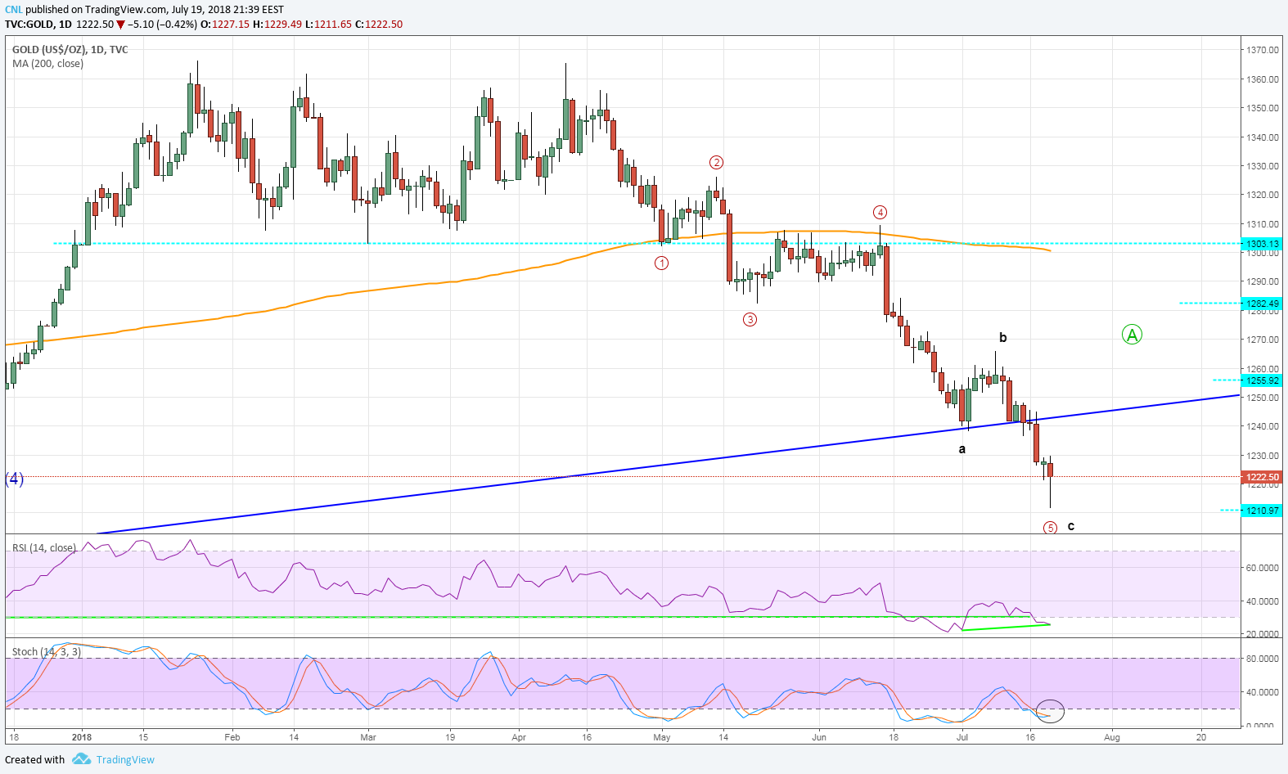Click the GOLD (US$/OZ), 1D, TVC title
This screenshot has height=774, width=1288.
70,49
